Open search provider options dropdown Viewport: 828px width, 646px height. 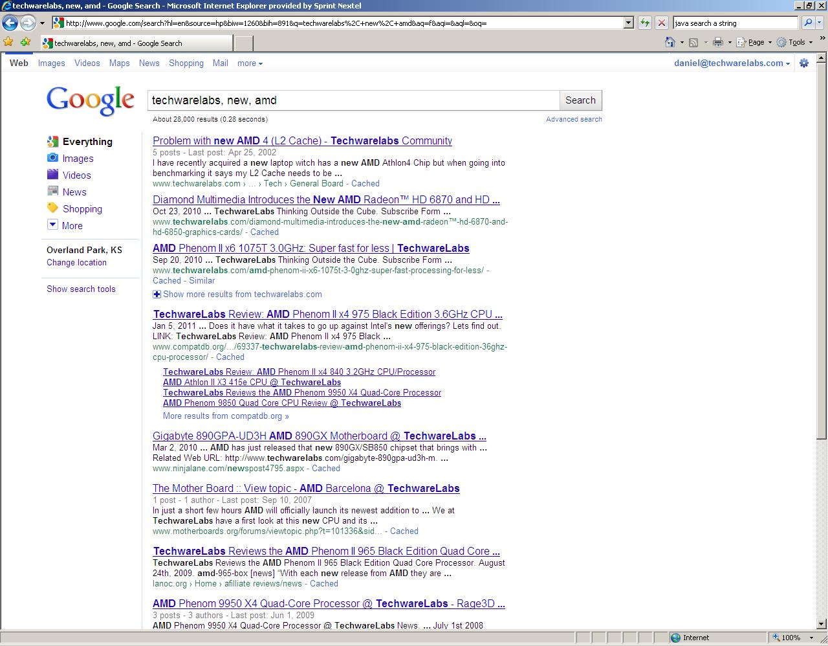tap(820, 23)
